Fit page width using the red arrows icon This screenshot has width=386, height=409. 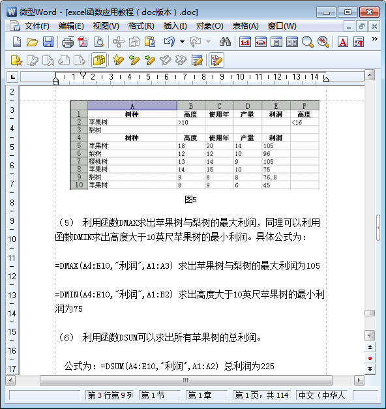[x=261, y=42]
